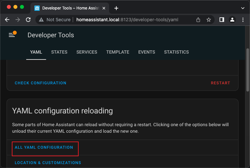Click the macOS yellow minimize button
The height and width of the screenshot is (168, 250).
(x=15, y=7)
